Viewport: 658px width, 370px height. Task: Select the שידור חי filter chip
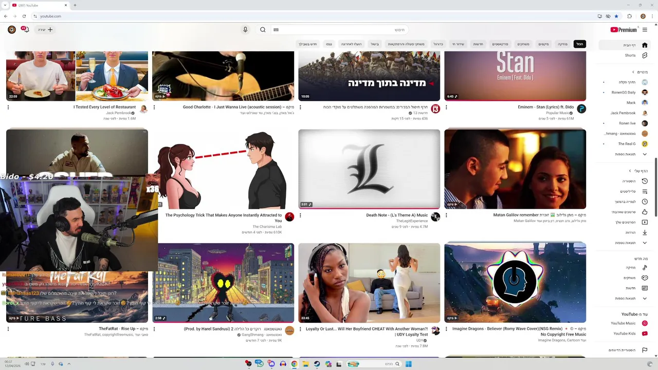pos(458,44)
